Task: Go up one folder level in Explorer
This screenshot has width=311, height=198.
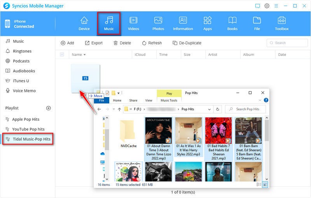Action: click(119, 109)
